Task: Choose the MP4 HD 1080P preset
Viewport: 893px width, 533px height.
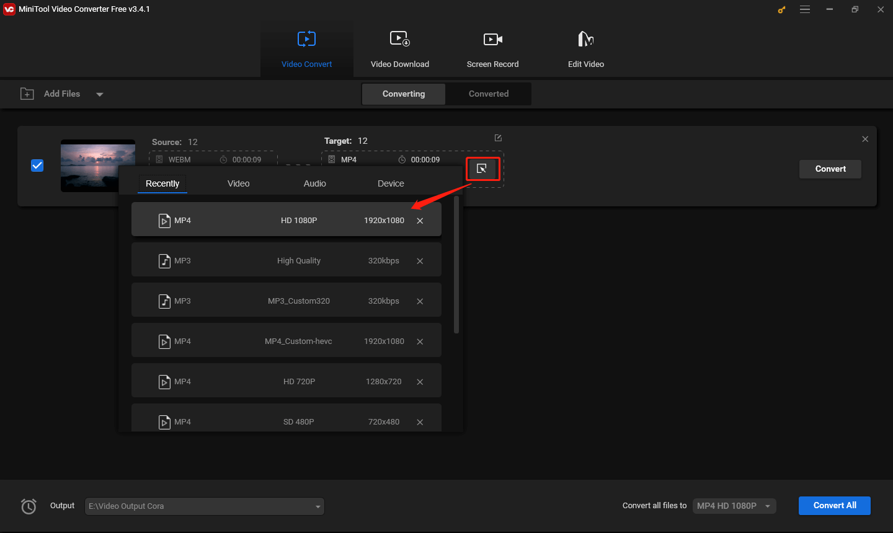Action: tap(287, 219)
